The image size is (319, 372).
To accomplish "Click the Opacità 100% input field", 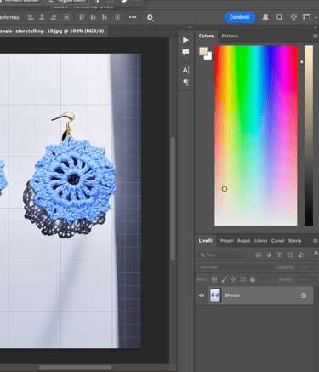I will click(x=303, y=267).
